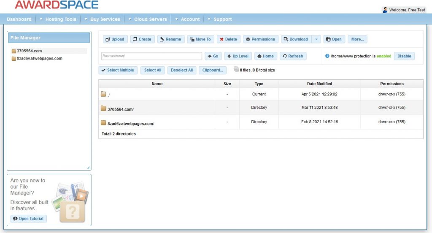Click date Mar 11 2021 8:53:48

[320, 108]
